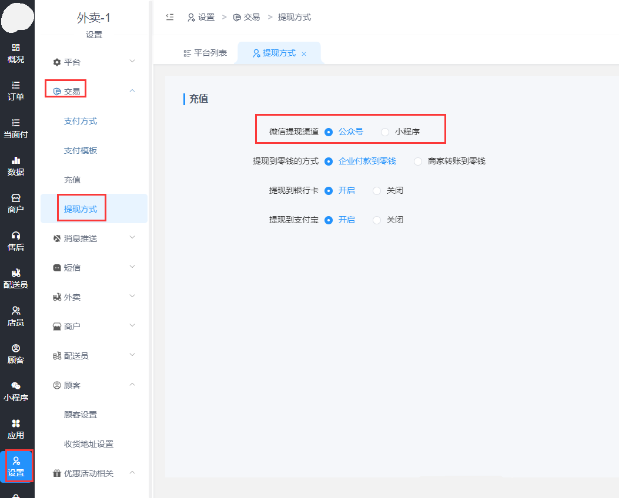Close the 提现方式 tab

(x=304, y=54)
